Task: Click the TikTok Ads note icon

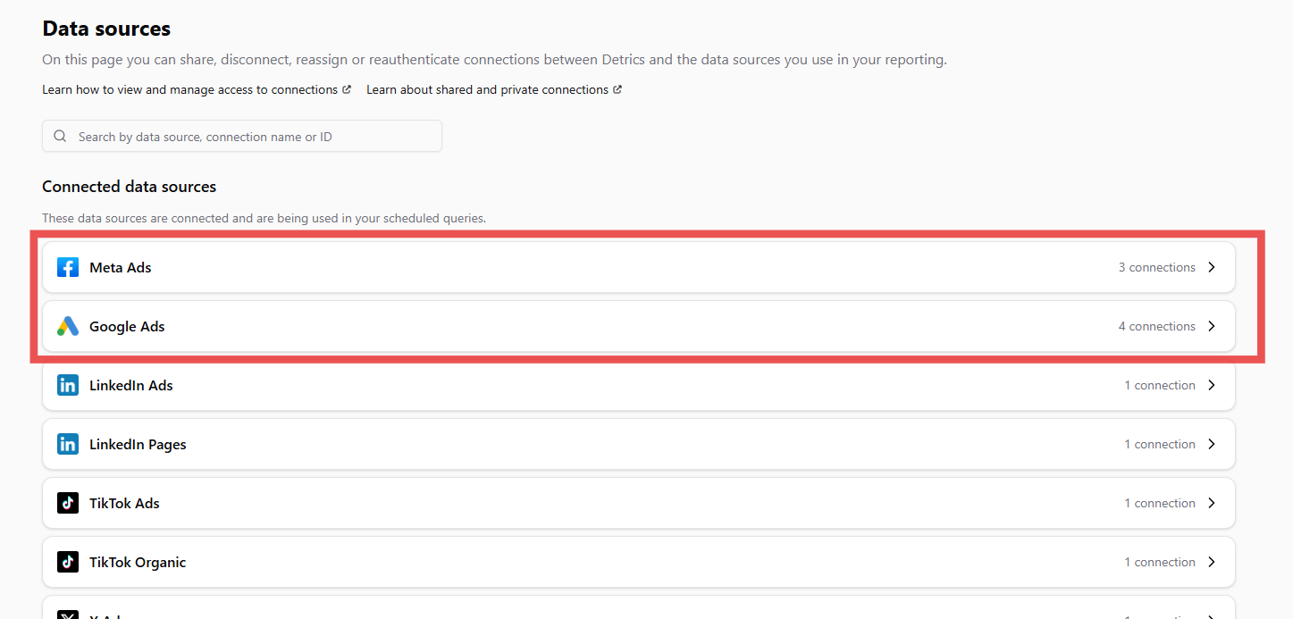Action: click(x=67, y=503)
